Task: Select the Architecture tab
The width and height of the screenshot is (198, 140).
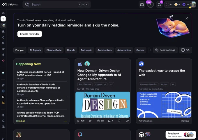Action: pos(105,50)
